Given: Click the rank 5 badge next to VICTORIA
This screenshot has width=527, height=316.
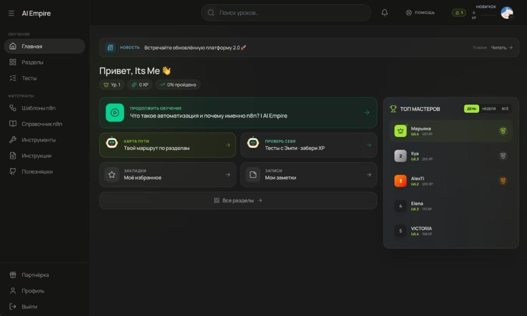Looking at the screenshot, I should point(400,231).
